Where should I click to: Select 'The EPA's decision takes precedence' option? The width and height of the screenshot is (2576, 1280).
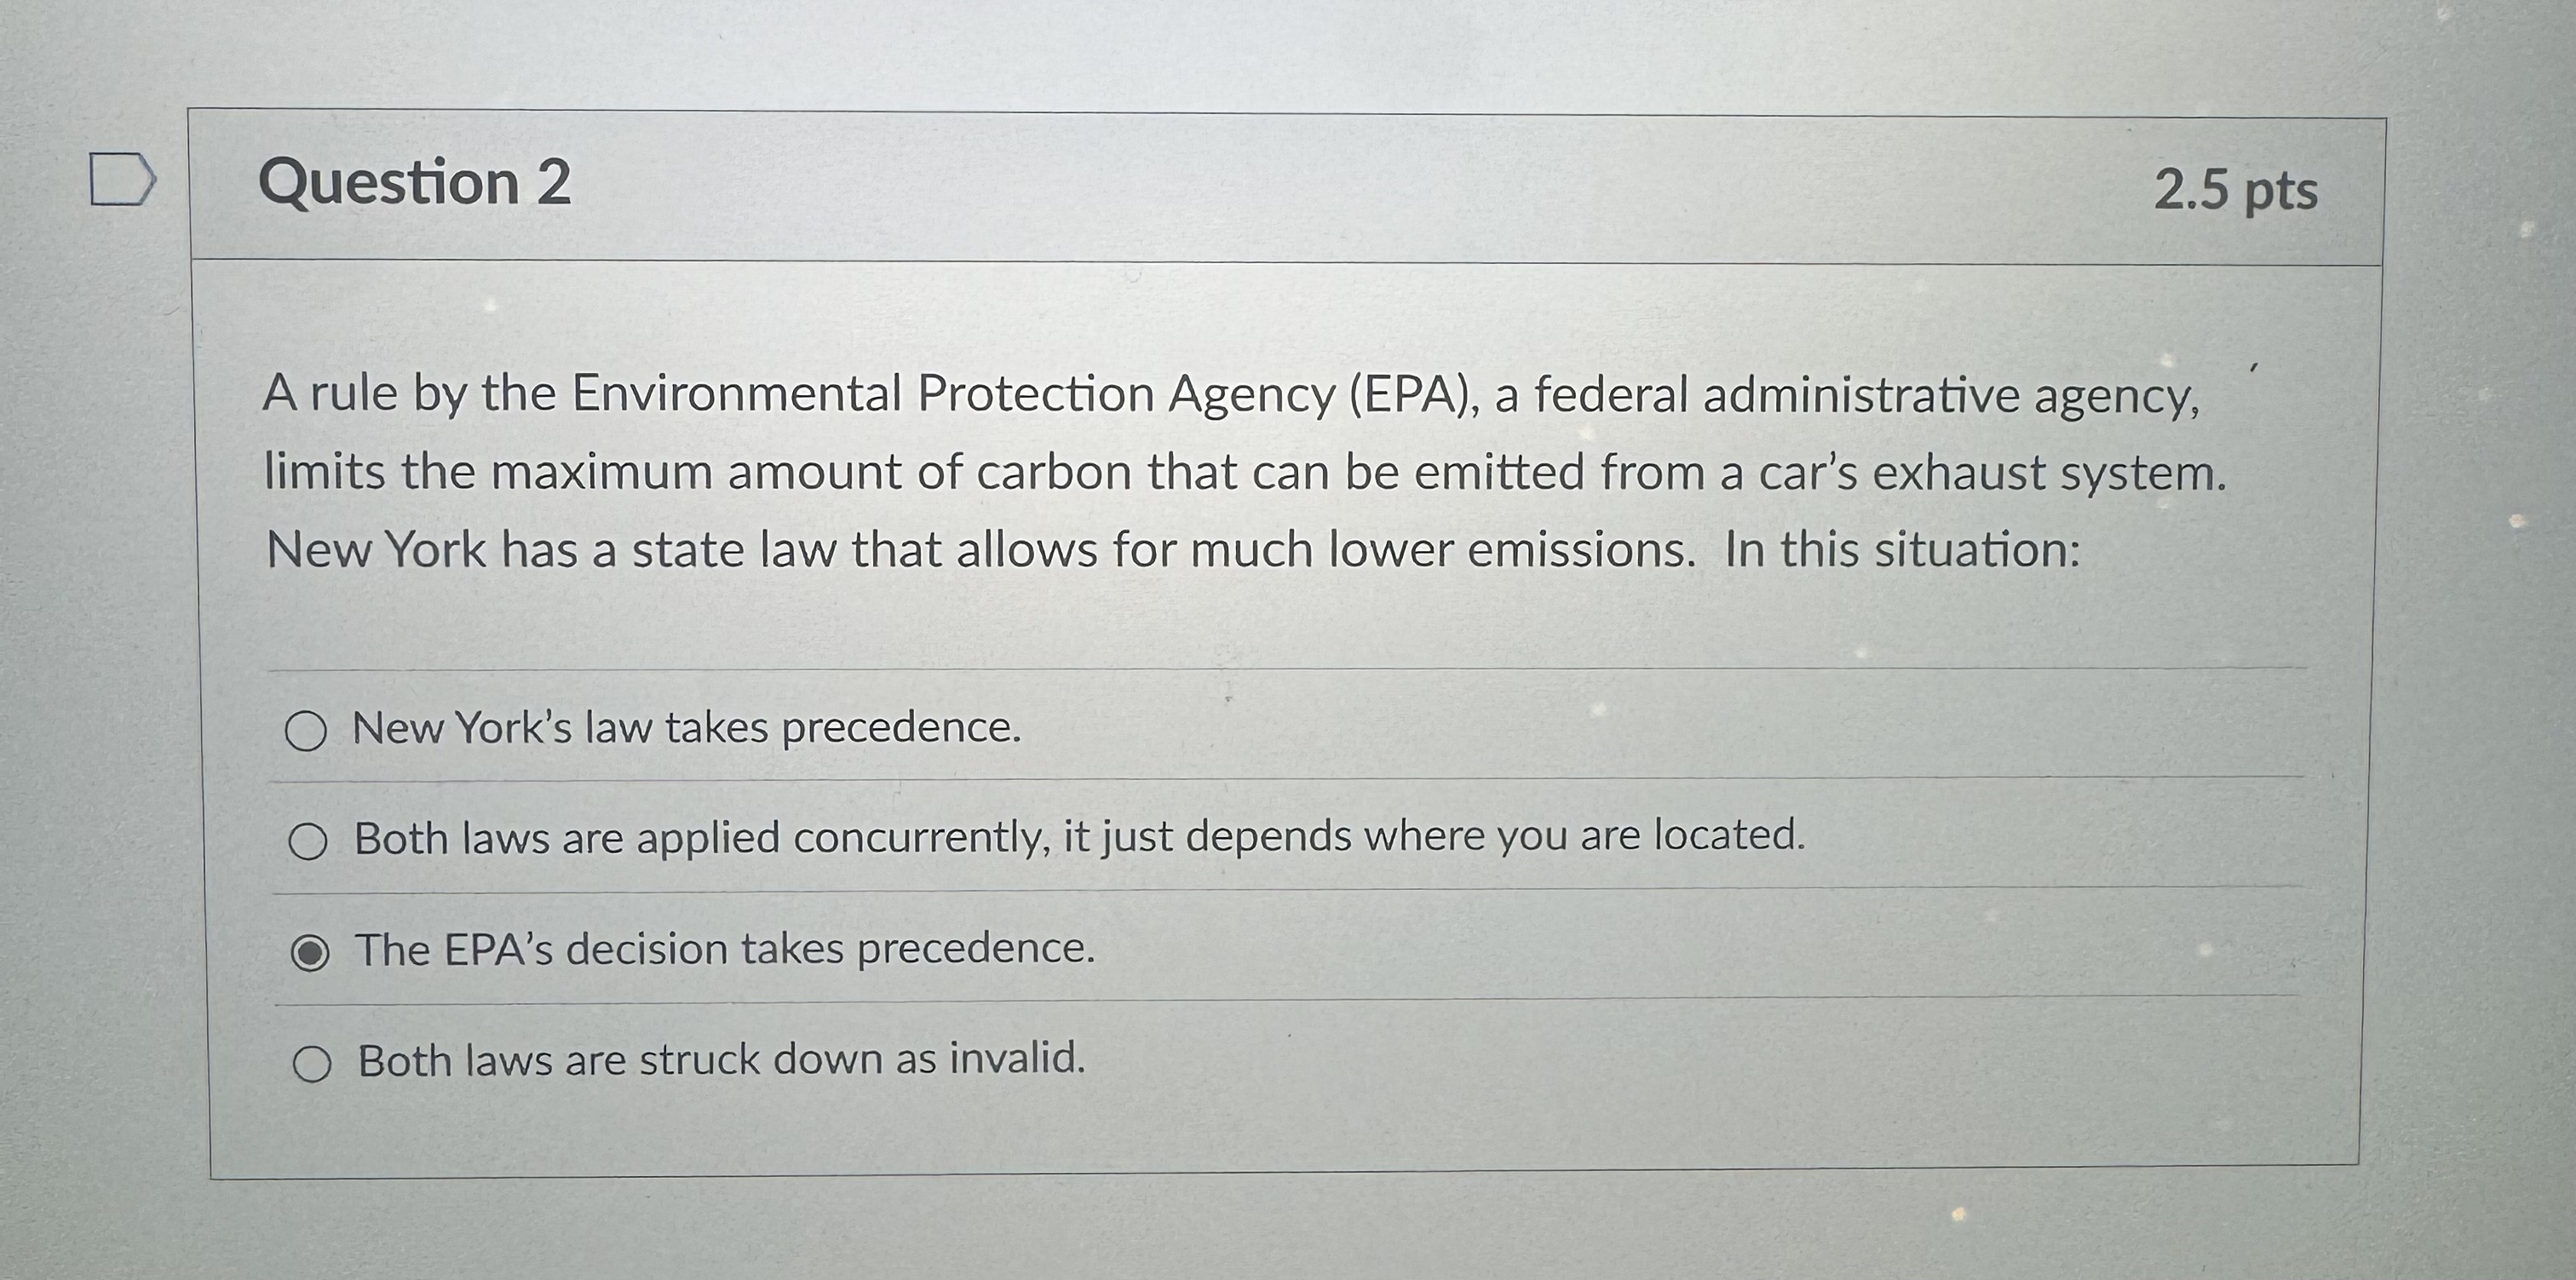[x=310, y=951]
